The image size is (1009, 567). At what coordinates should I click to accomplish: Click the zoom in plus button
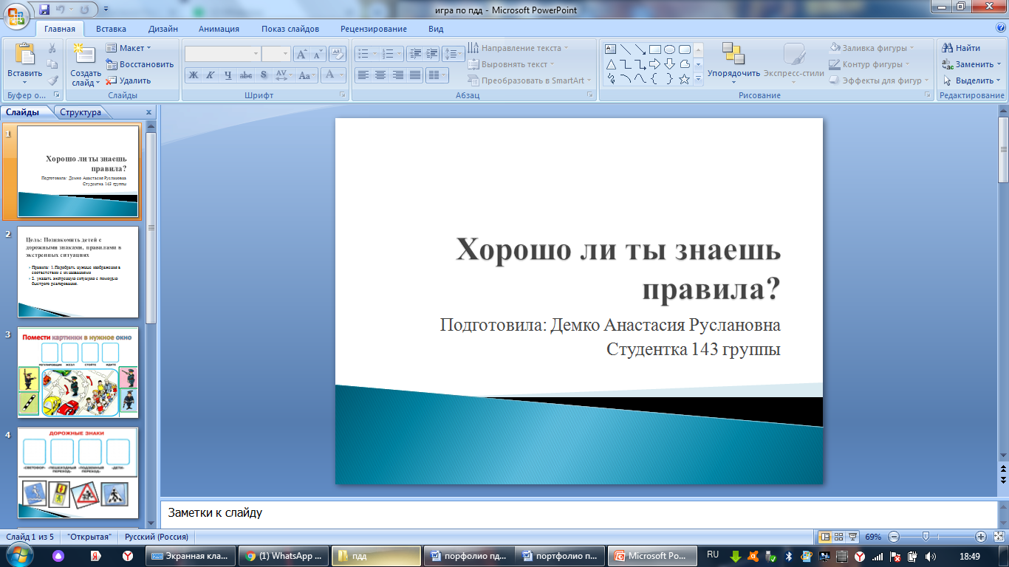click(x=981, y=537)
